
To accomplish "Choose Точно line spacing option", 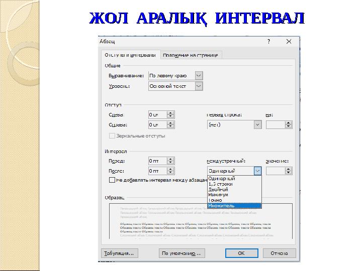I will point(234,200).
